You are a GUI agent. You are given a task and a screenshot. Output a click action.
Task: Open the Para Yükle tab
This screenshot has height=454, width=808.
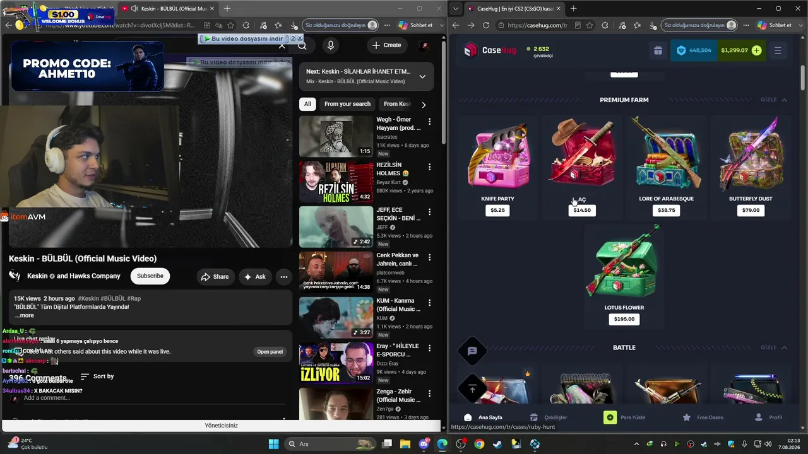point(625,417)
